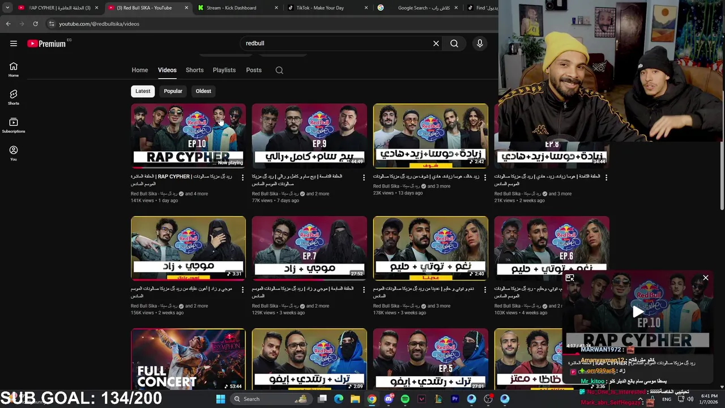The image size is (725, 408).
Task: Open more actions for موجي و زاد أهون عليك video
Action: pos(242,290)
